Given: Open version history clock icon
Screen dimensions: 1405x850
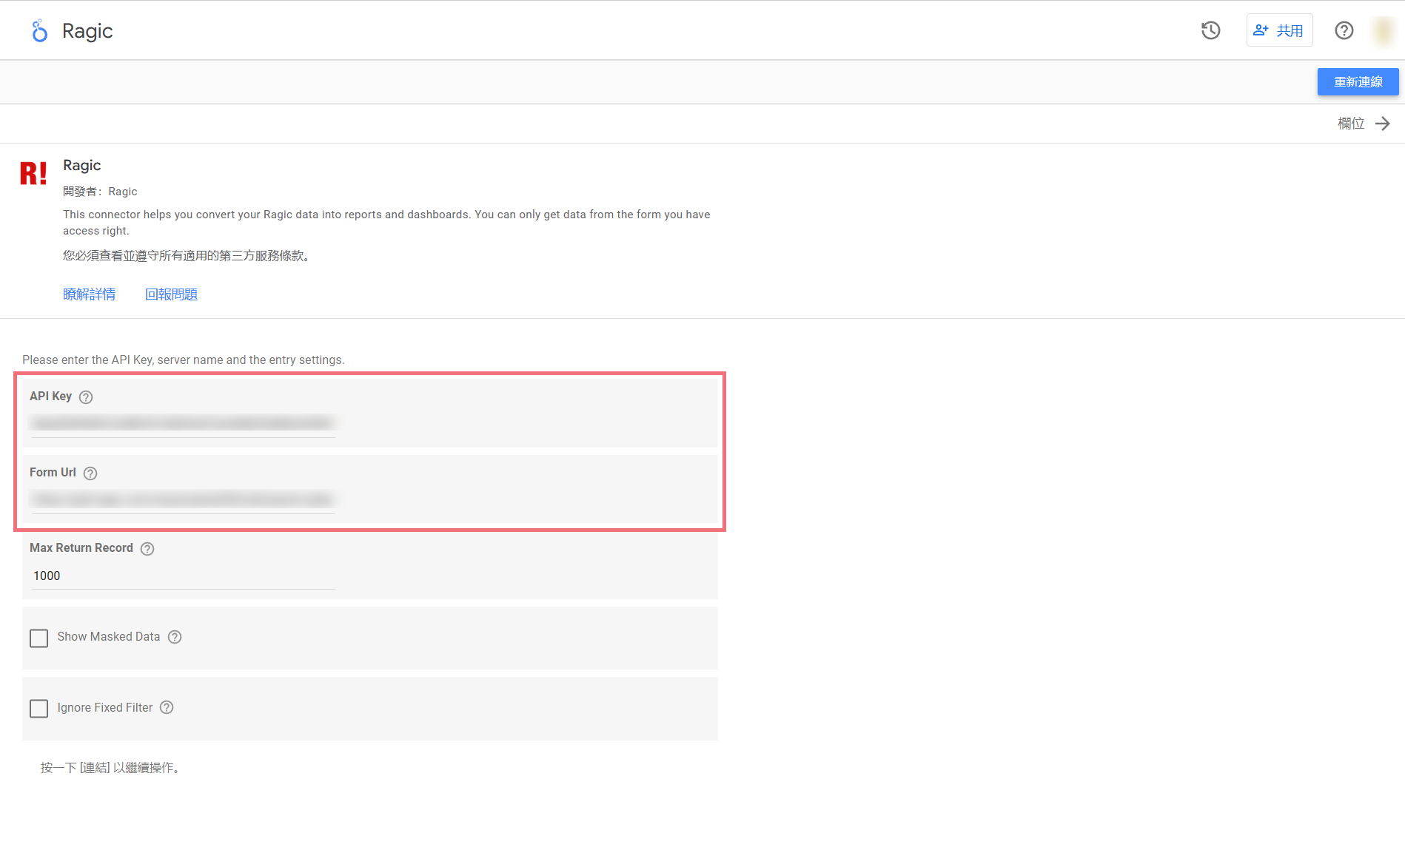Looking at the screenshot, I should tap(1211, 30).
